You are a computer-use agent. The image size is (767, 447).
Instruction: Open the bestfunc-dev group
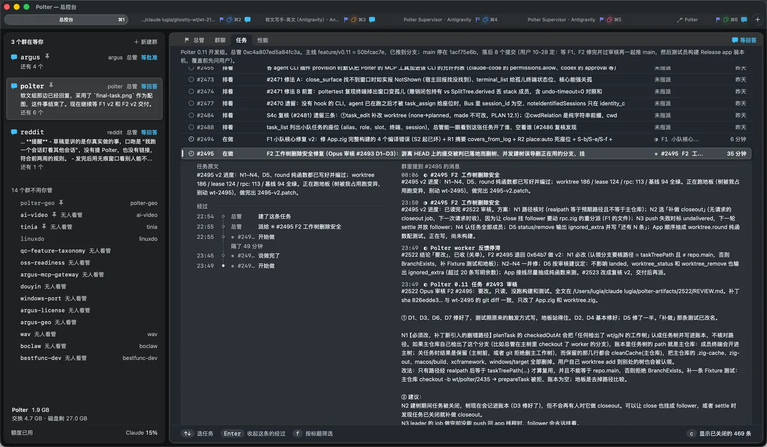click(84, 358)
